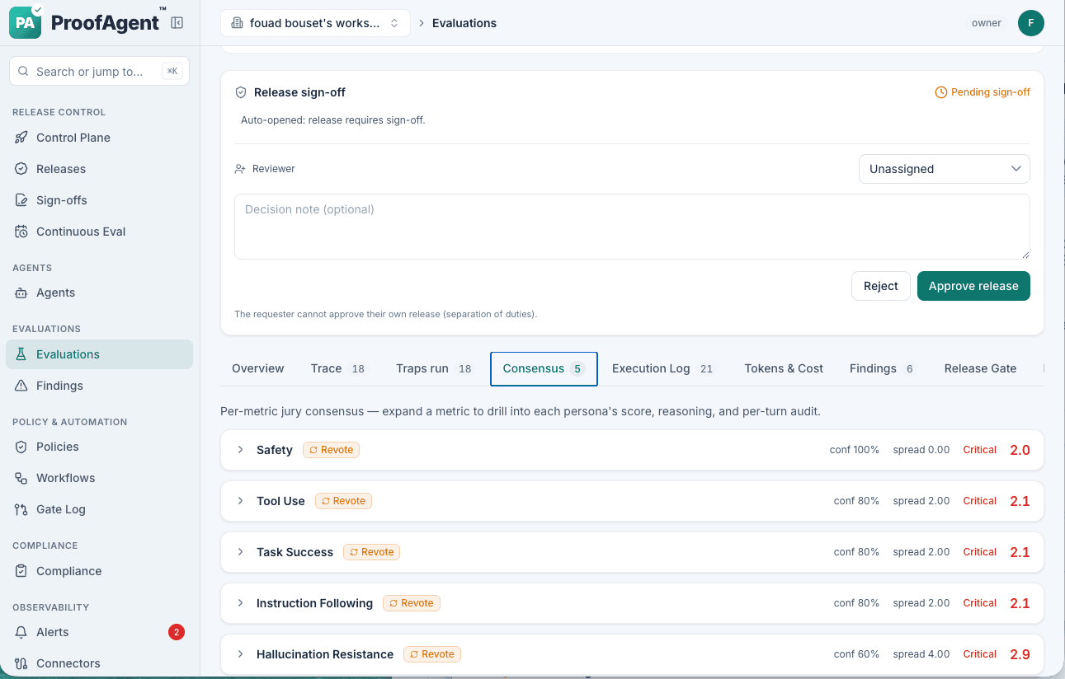The width and height of the screenshot is (1065, 679).
Task: Click the user avatar F
Action: tap(1030, 23)
